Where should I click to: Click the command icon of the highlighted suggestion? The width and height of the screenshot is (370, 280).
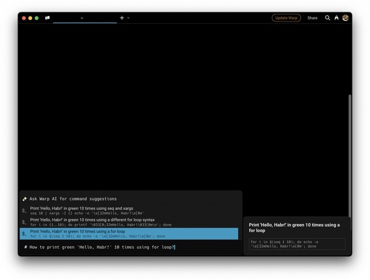click(24, 234)
